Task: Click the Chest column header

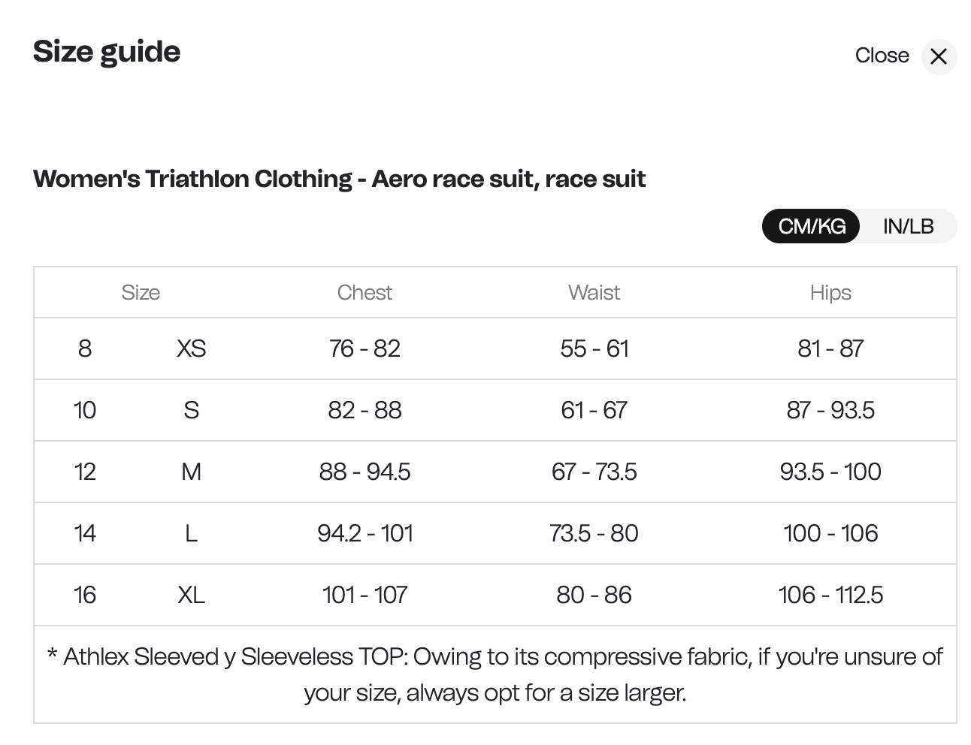Action: click(365, 292)
